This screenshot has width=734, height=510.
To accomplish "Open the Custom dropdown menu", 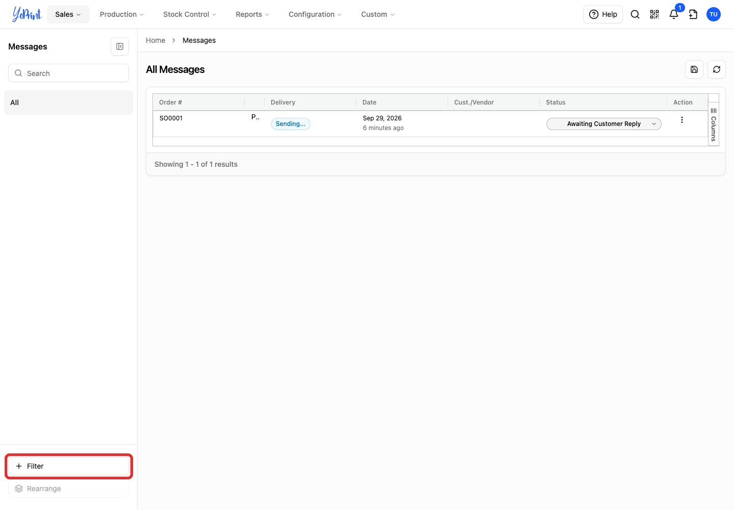I will 378,14.
